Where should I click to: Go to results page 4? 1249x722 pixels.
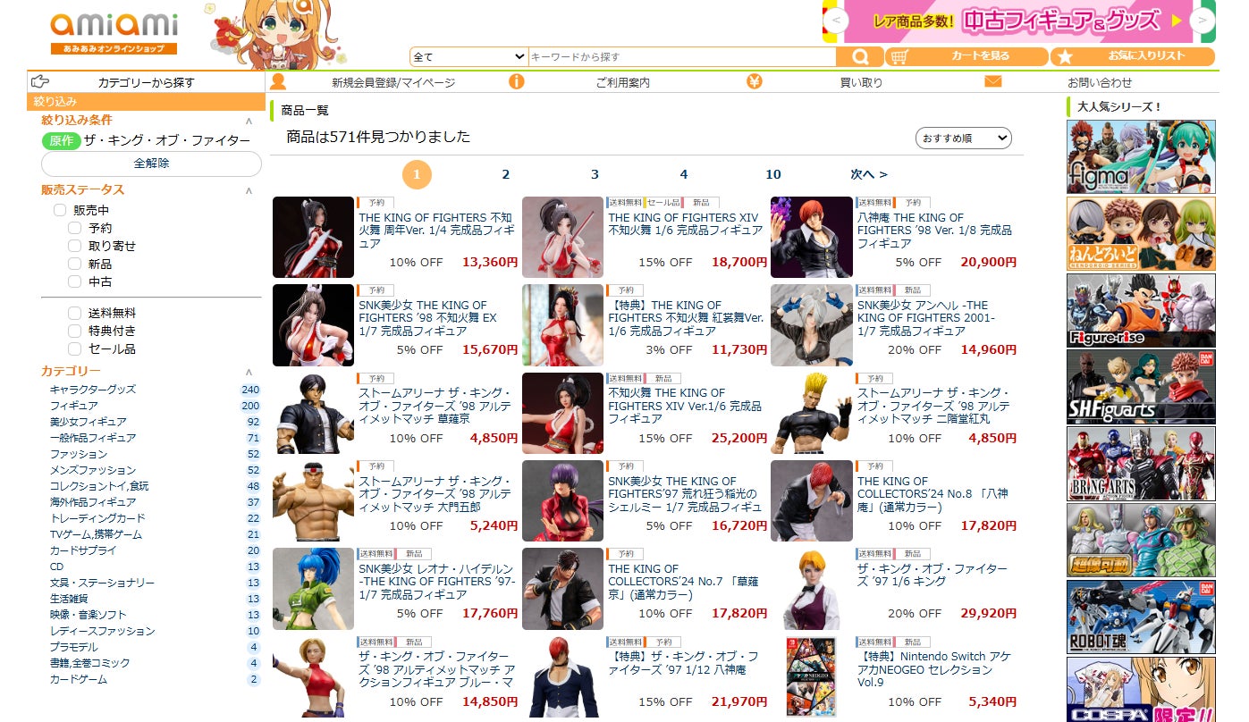point(684,174)
